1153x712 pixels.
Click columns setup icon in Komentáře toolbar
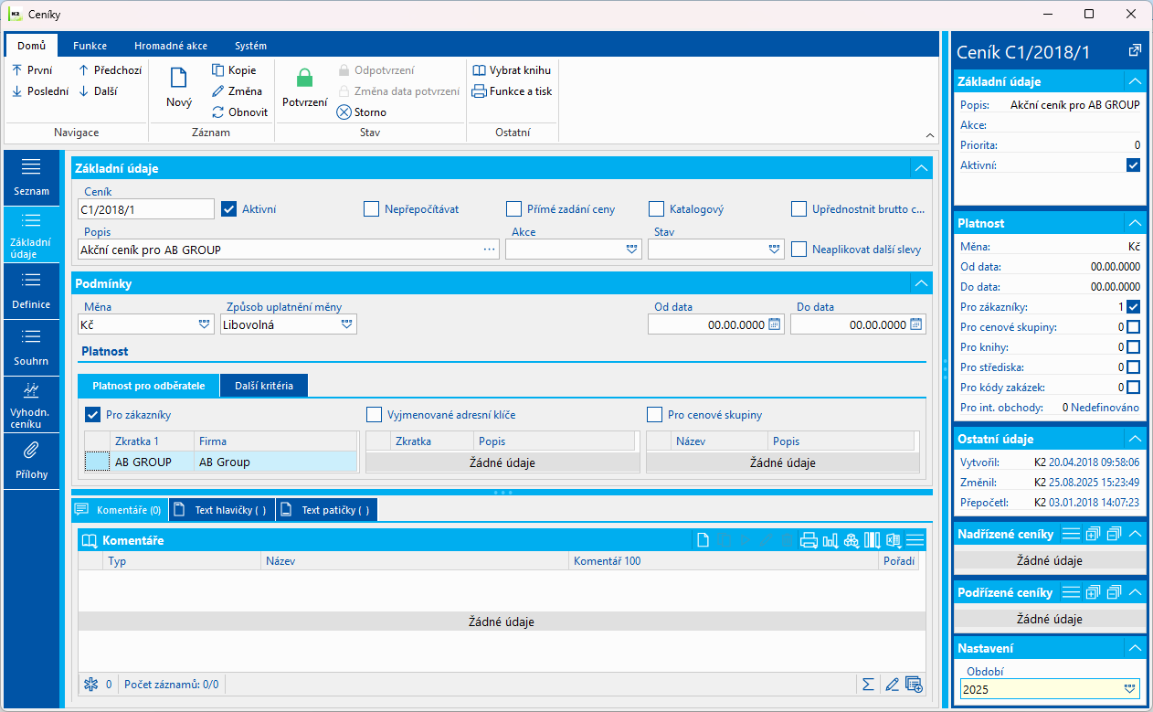coord(872,540)
